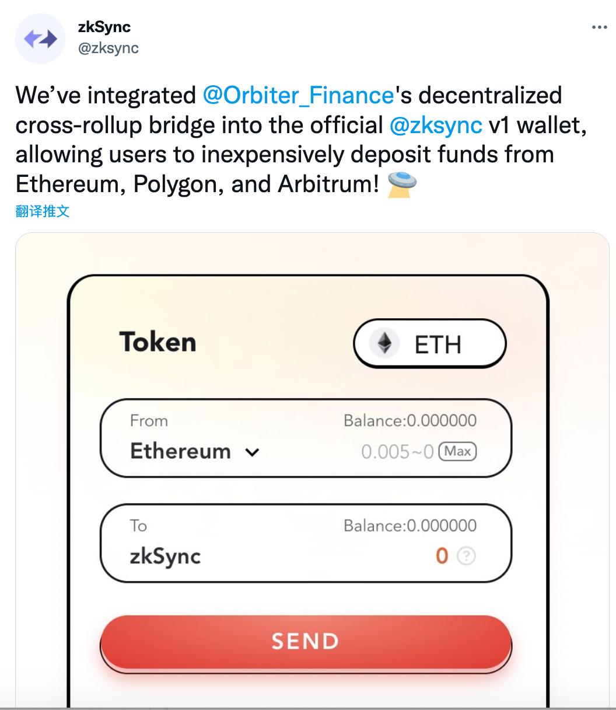This screenshot has height=710, width=616.
Task: Click the Balance:0.000000 label in From panel
Action: (411, 420)
